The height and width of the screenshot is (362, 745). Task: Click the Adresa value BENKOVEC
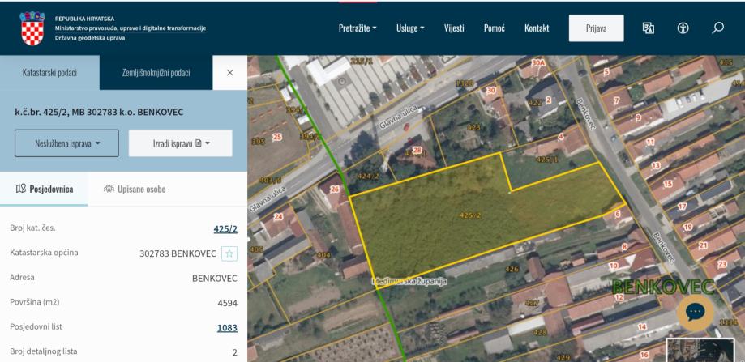click(215, 278)
